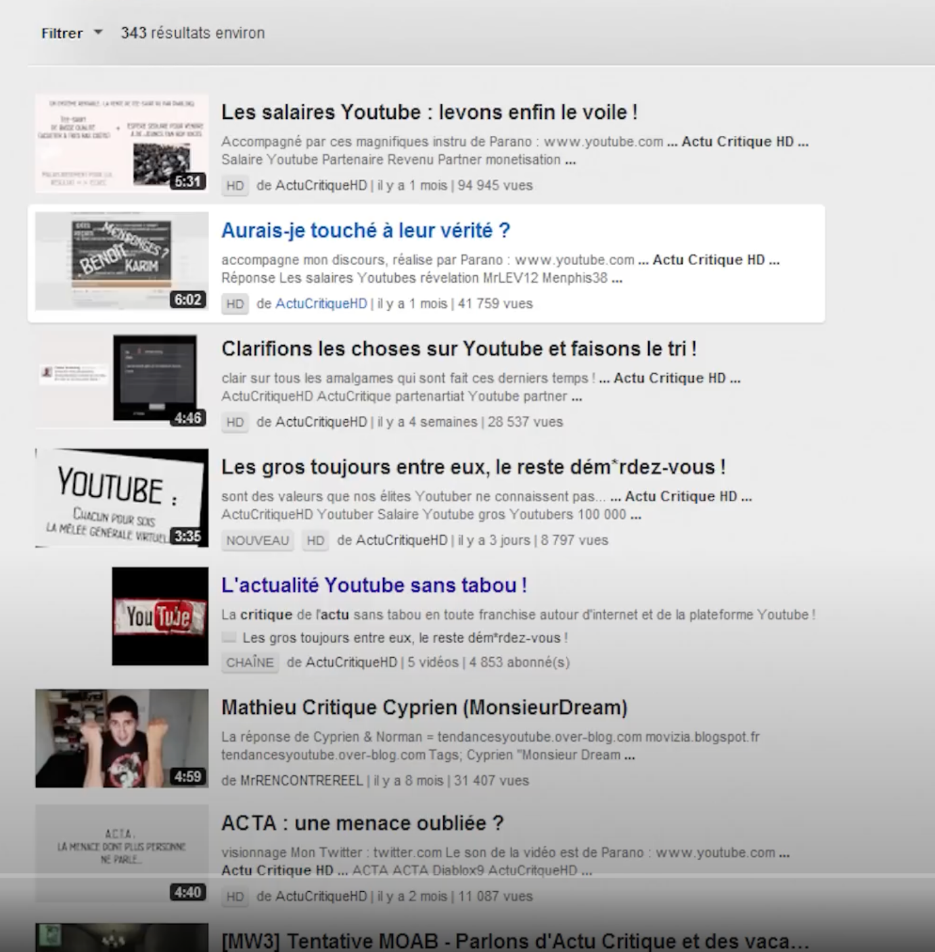This screenshot has width=935, height=952.
Task: Click HD badge on "Les salaires Youtube" result
Action: [x=235, y=186]
